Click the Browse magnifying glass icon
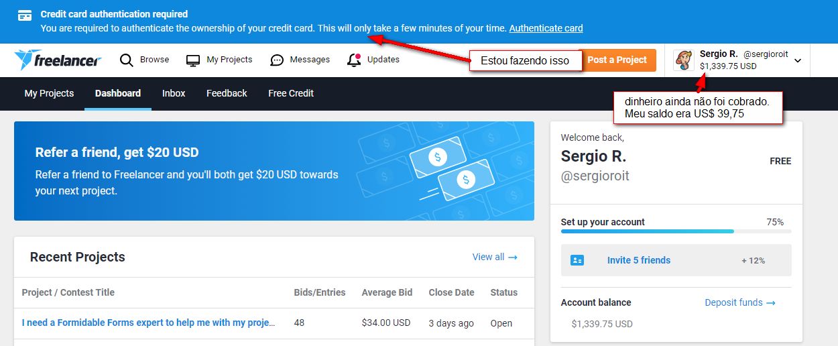 click(127, 60)
